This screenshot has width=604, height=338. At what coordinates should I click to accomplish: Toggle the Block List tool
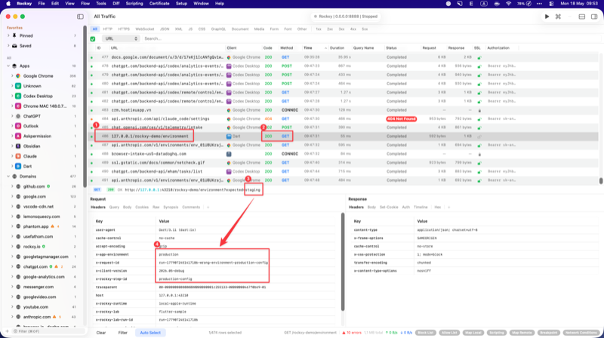click(426, 333)
